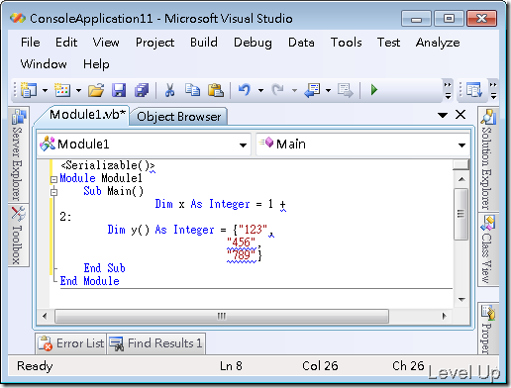The image size is (511, 388).
Task: Open the Properties side panel
Action: coord(487,329)
